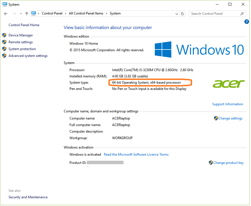This screenshot has height=206, width=251.
Task: Expand chevron after All Control Panel Items
Action: 106,14
